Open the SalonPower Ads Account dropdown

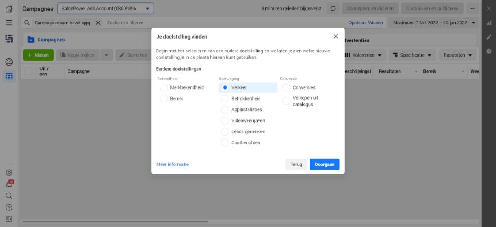pyautogui.click(x=106, y=9)
